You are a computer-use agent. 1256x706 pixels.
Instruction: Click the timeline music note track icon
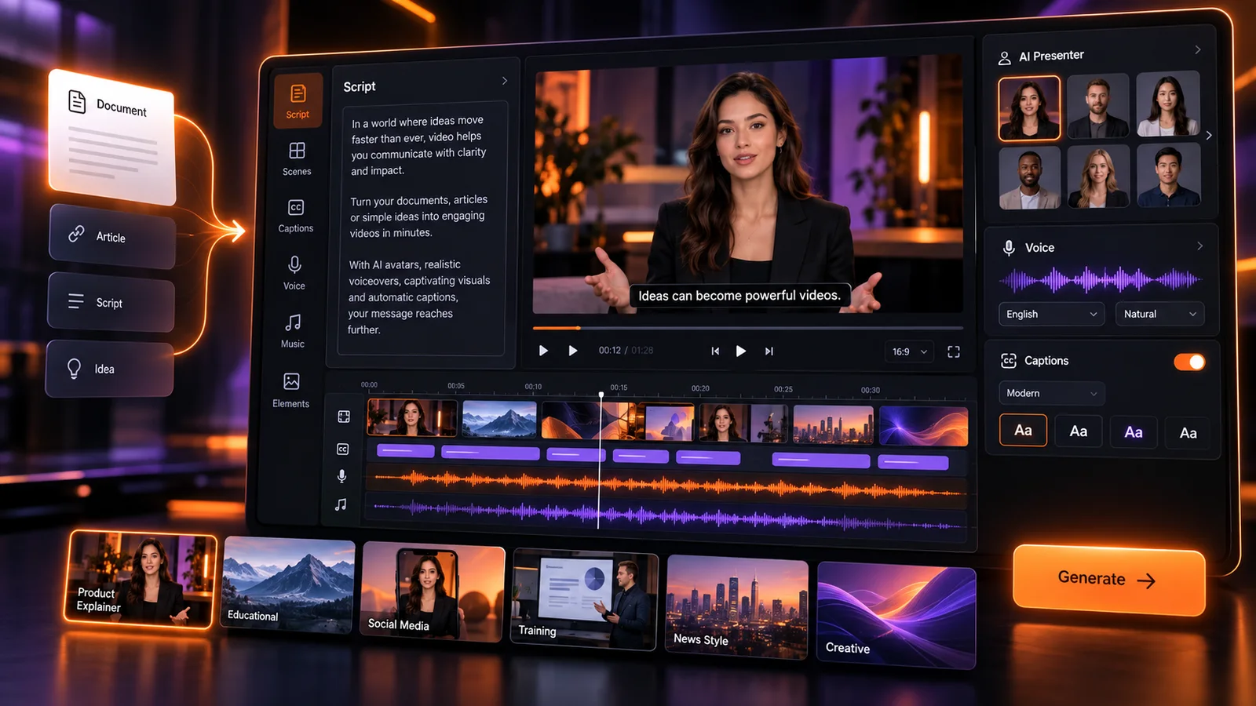pyautogui.click(x=341, y=504)
